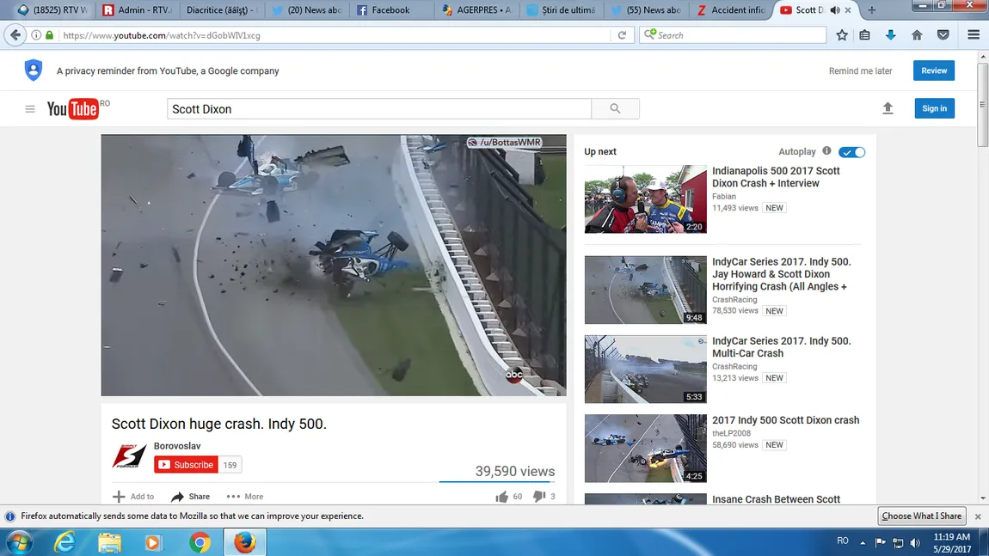989x556 pixels.
Task: Click Choose What I Share button
Action: 922,516
